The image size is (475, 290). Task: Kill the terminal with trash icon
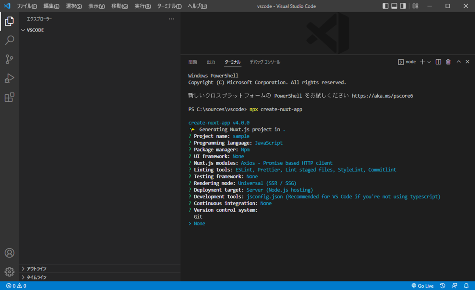pyautogui.click(x=448, y=62)
